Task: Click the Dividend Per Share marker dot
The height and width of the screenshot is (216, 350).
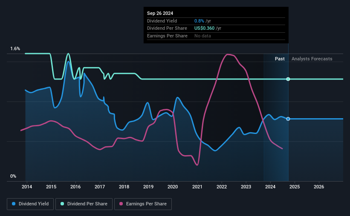Action: pos(288,79)
